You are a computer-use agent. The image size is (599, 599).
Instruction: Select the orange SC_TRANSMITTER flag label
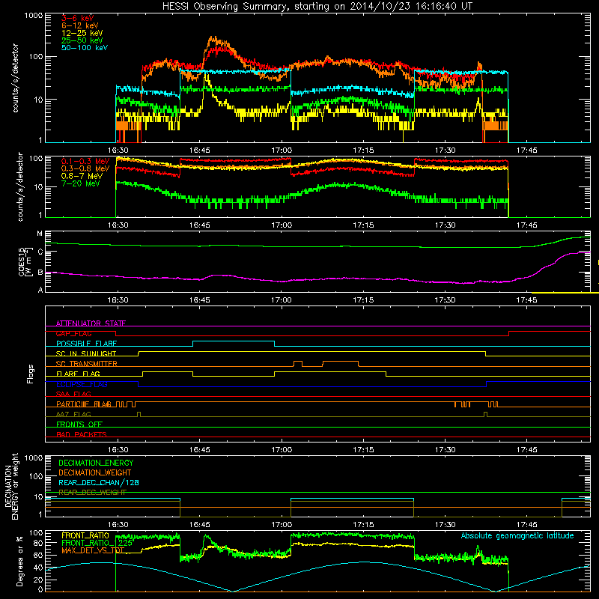86,364
